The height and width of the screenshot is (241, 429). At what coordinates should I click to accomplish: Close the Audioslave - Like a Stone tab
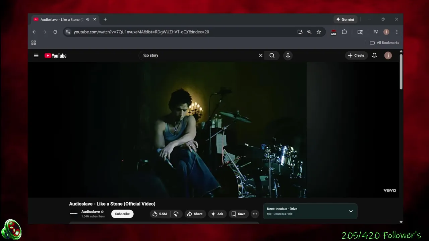coord(95,19)
